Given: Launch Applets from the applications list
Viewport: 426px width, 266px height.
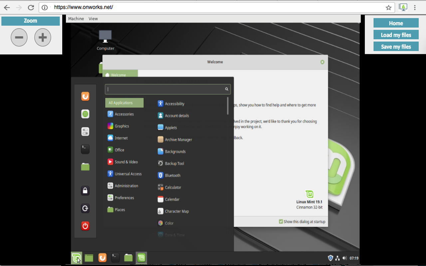Looking at the screenshot, I should [x=167, y=128].
